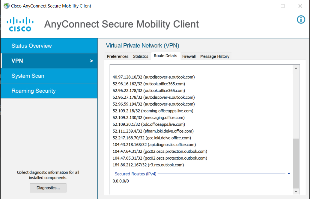Collapse the Secured Routes (IPv4) section
Screen dimensions: 310x199
(x=289, y=173)
